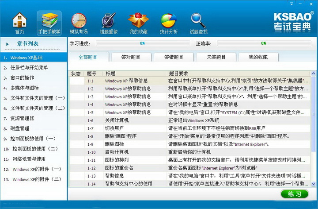The height and width of the screenshot is (209, 318).
Task: Select chapter 10、控制面板的使用（二）
Action: click(34, 149)
